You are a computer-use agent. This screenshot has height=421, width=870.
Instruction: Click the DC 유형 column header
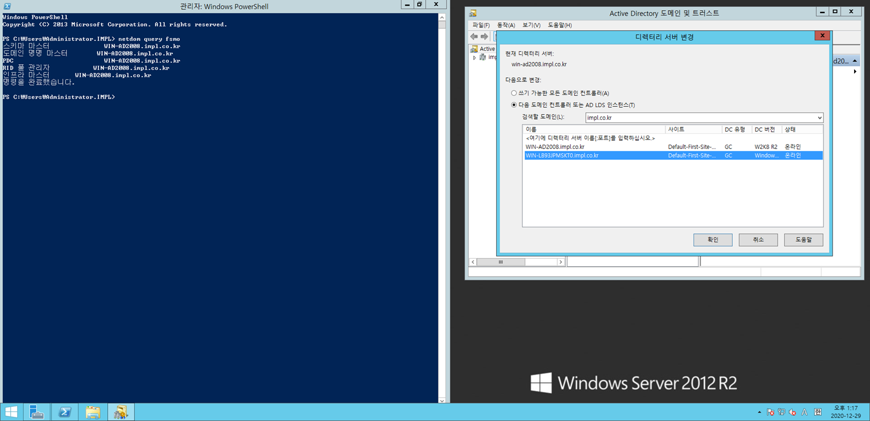click(737, 130)
